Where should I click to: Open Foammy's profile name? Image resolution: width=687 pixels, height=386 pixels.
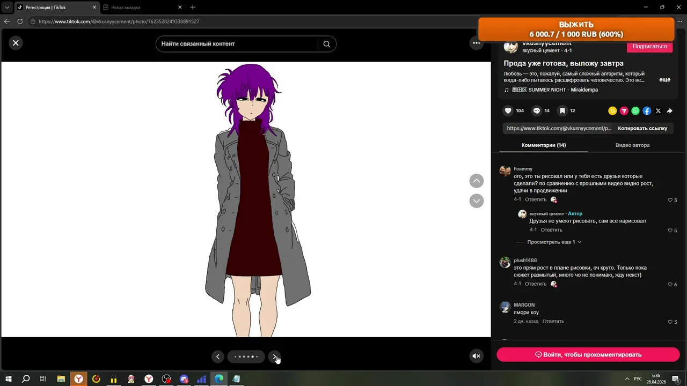click(x=523, y=169)
